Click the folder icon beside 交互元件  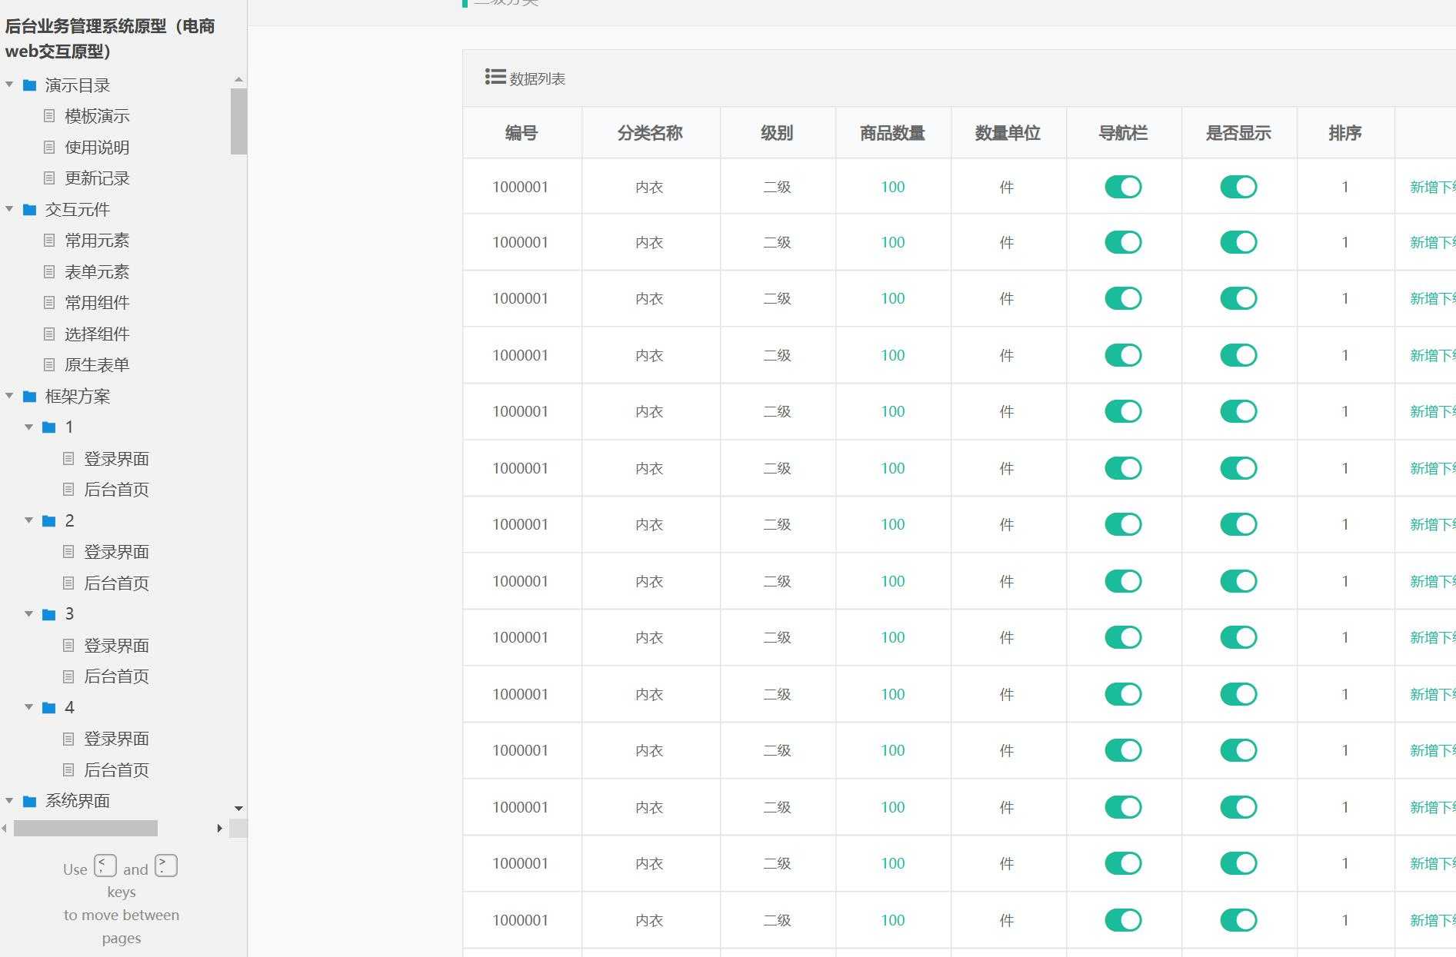click(29, 209)
